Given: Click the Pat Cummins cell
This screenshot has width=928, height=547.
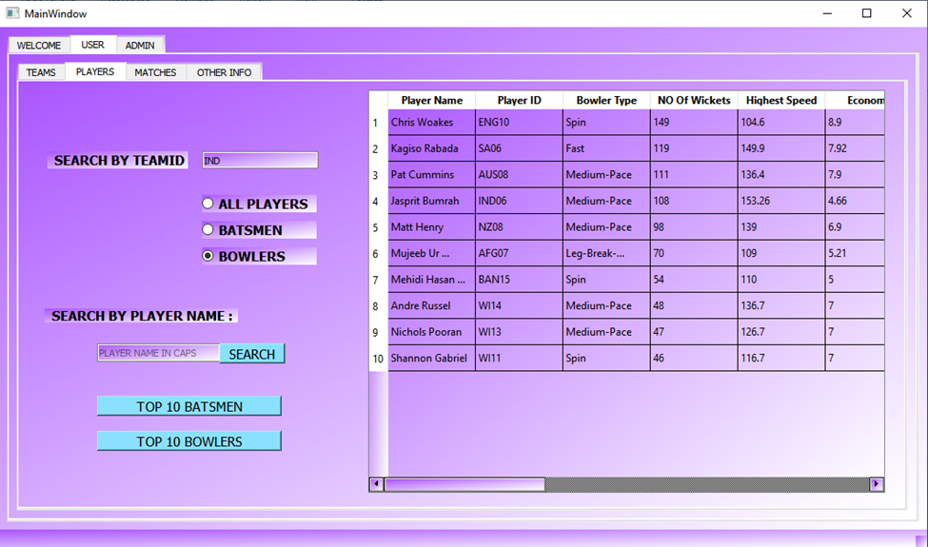Looking at the screenshot, I should (431, 174).
